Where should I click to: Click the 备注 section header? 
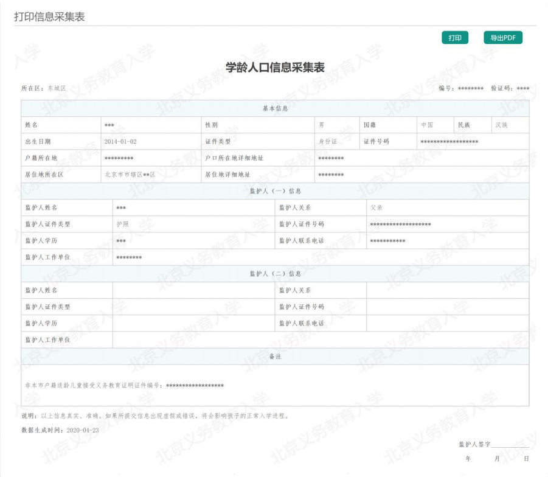click(x=275, y=357)
